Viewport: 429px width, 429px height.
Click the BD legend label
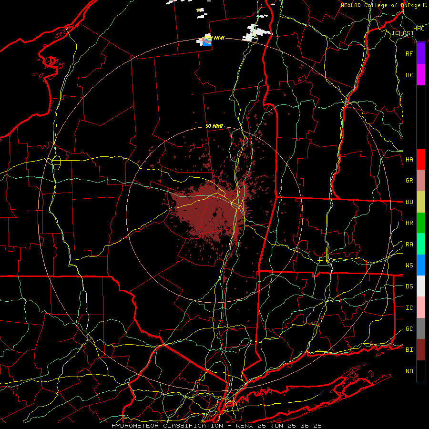click(x=409, y=202)
